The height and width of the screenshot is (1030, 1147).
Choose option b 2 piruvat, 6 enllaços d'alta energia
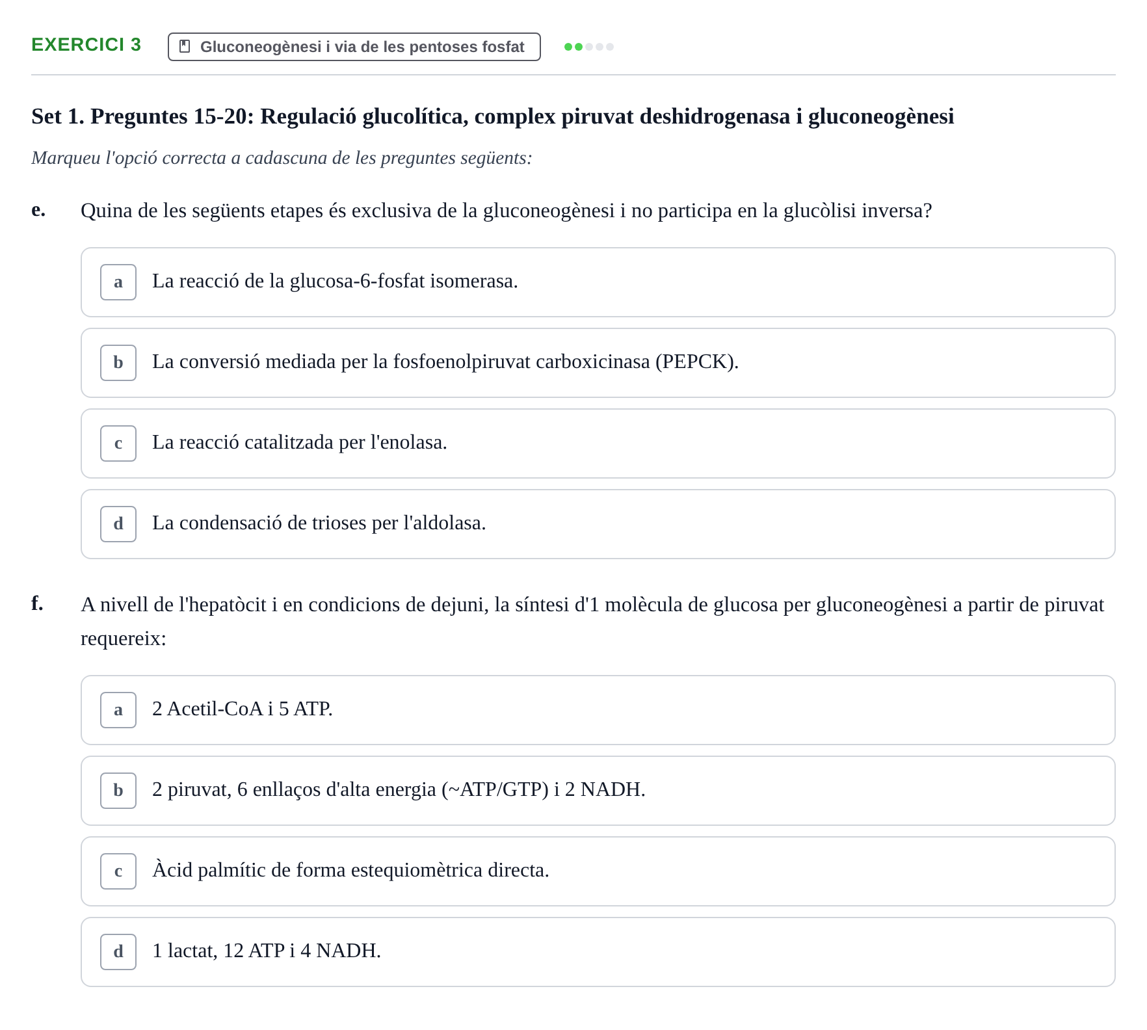coord(598,791)
